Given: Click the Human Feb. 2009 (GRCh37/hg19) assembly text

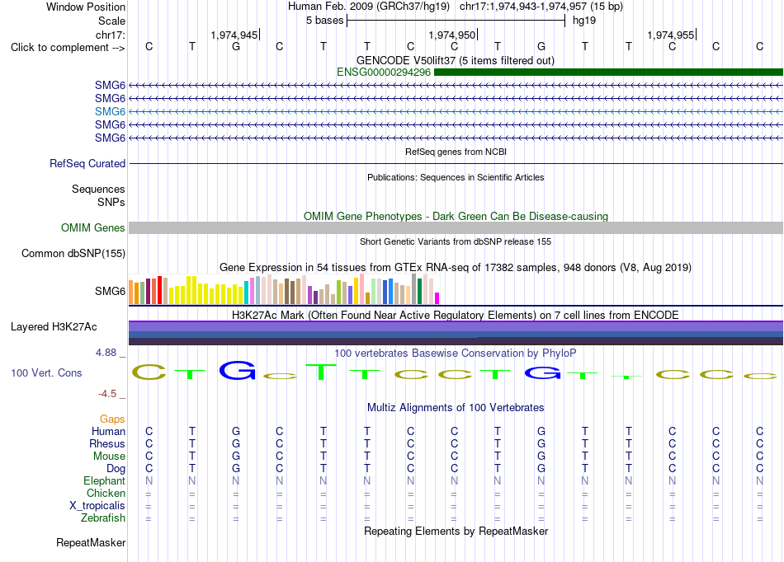Looking at the screenshot, I should [x=369, y=7].
